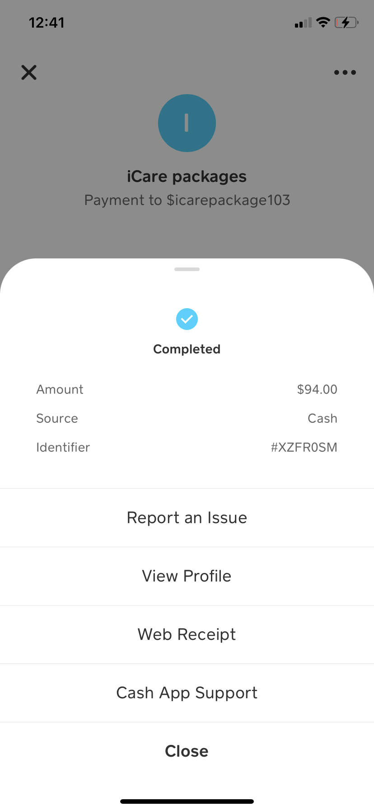Tap the Close button
This screenshot has height=811, width=374.
[187, 751]
